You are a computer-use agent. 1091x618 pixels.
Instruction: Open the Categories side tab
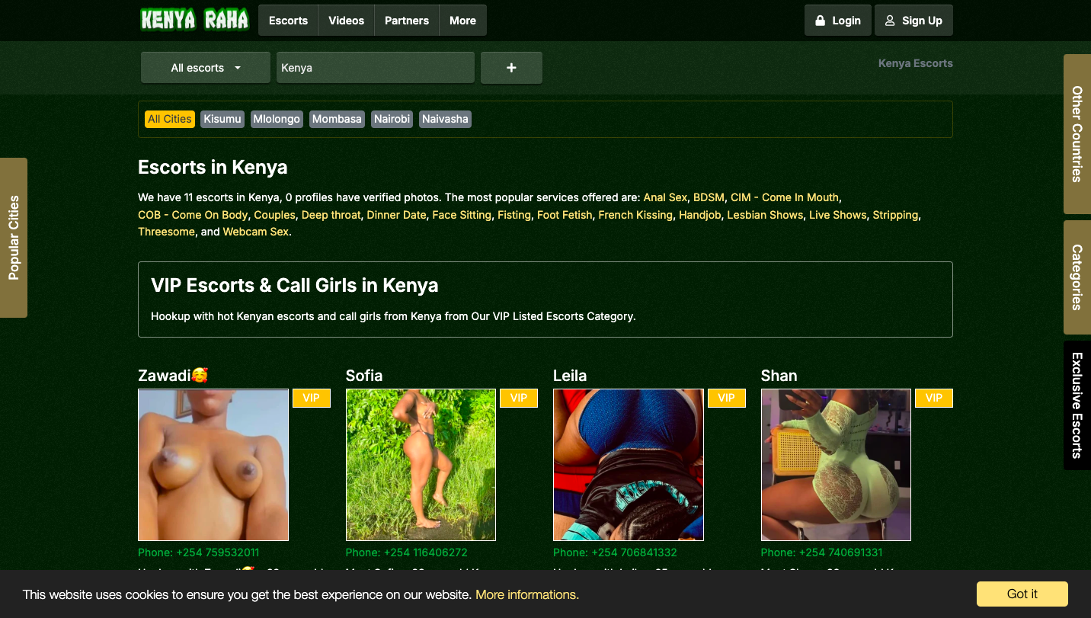tap(1077, 277)
